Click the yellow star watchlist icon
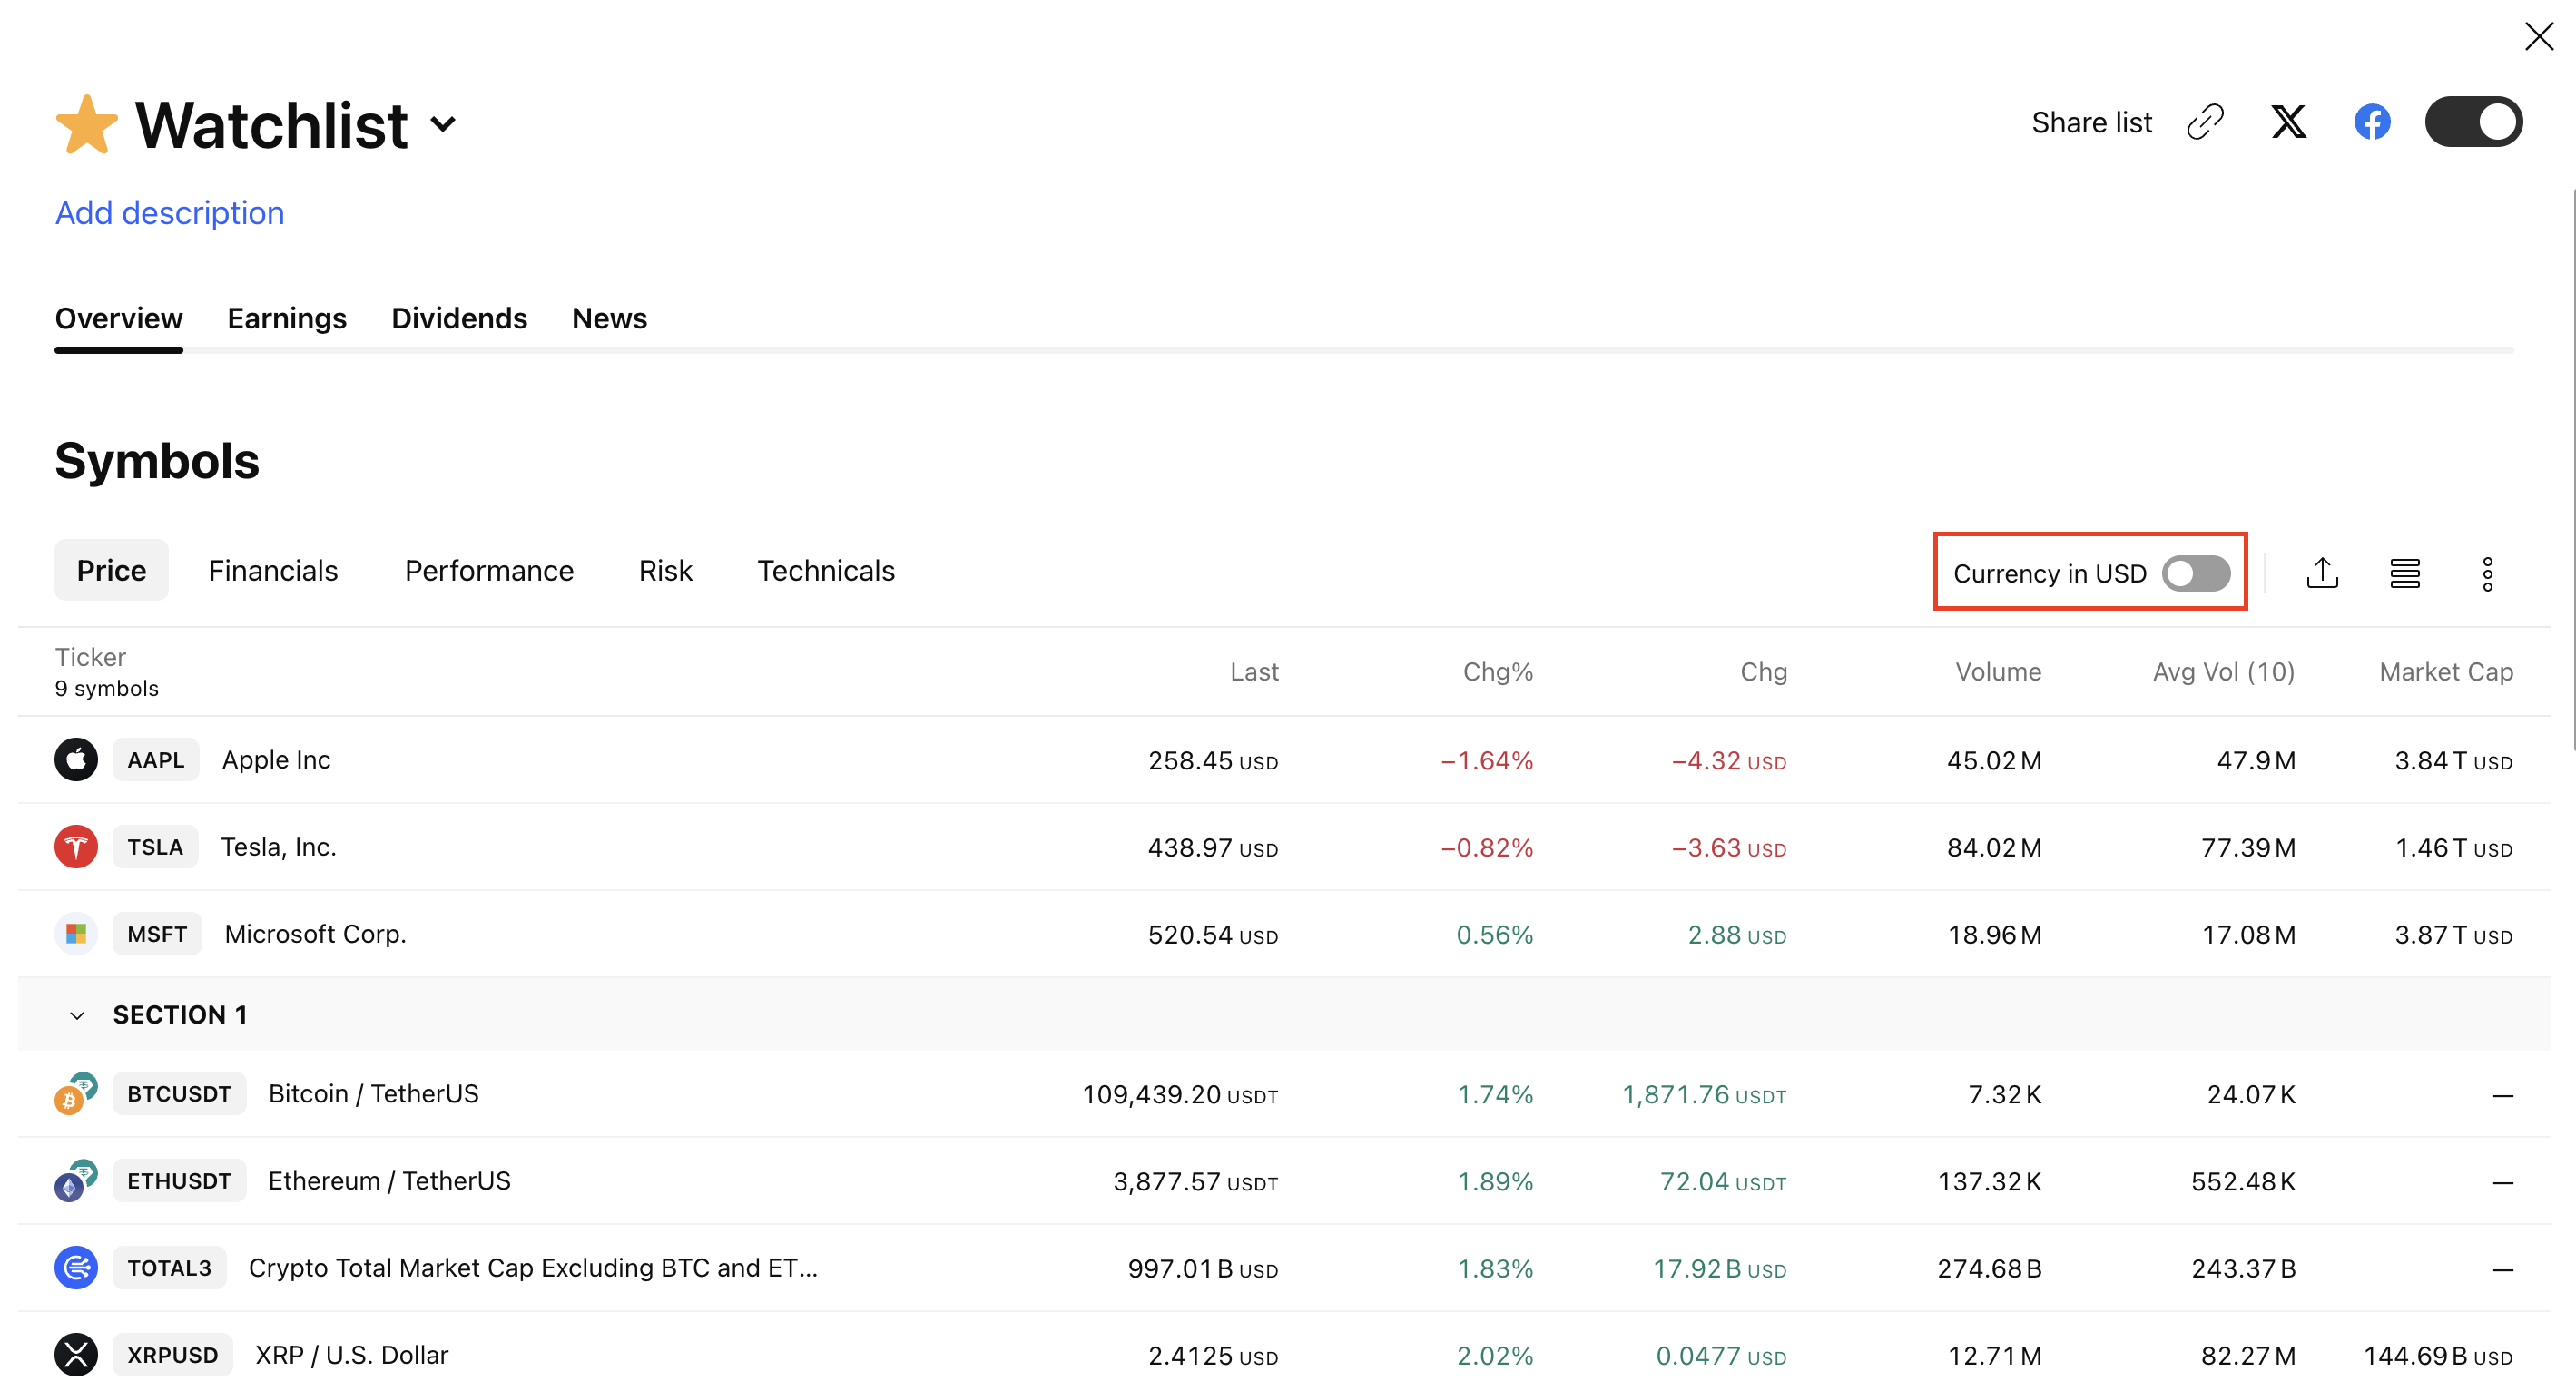This screenshot has width=2576, height=1381. point(86,124)
